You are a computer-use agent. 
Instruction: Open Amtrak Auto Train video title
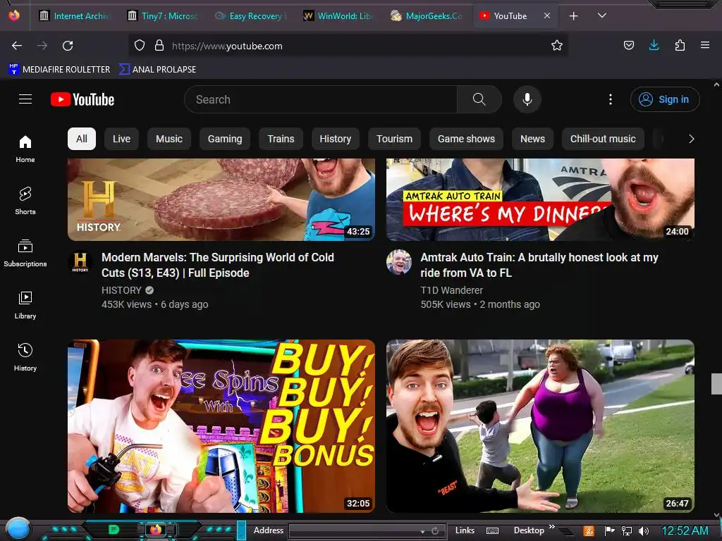click(539, 265)
